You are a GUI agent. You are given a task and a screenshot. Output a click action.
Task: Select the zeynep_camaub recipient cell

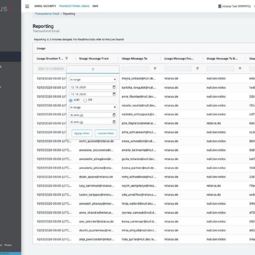tap(139, 212)
